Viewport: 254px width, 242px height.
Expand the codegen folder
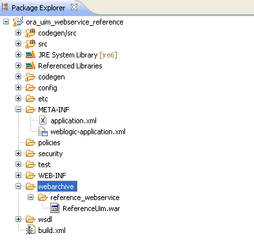pyautogui.click(x=19, y=77)
